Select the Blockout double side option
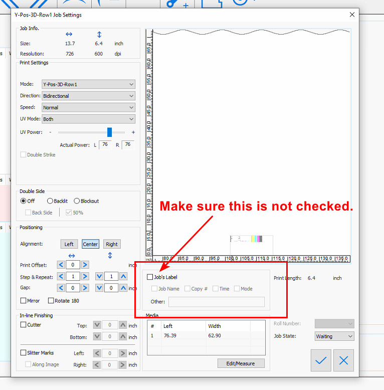This screenshot has height=390, width=384. tap(77, 201)
